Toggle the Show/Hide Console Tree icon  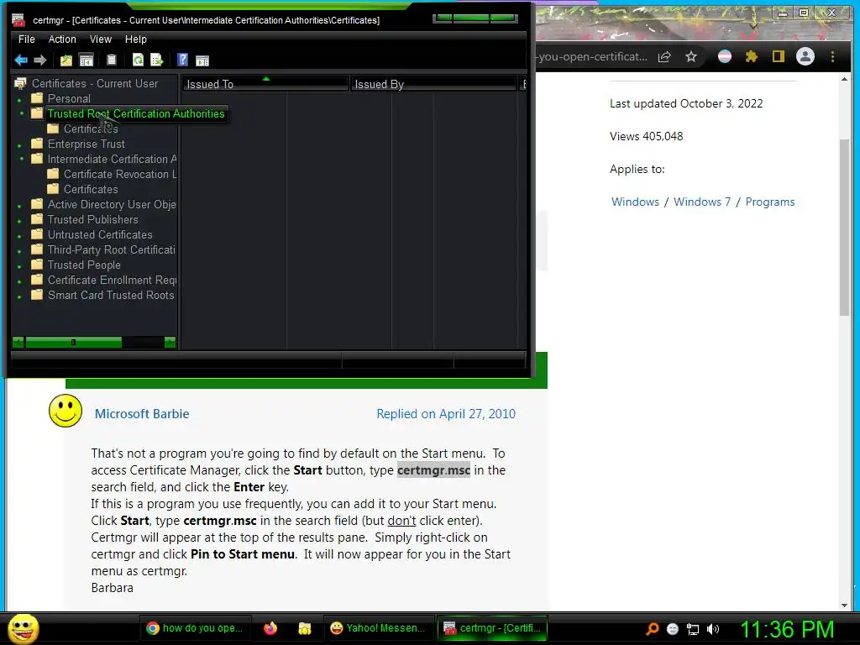87,60
